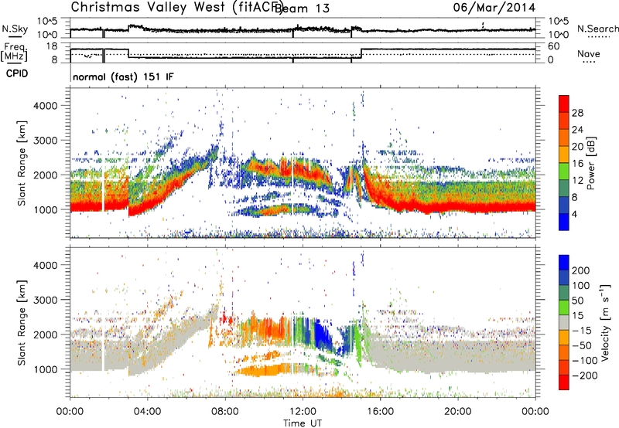Viewport: 619px width, 428px height.
Task: Click the 04:00 time axis label
Action: (147, 412)
